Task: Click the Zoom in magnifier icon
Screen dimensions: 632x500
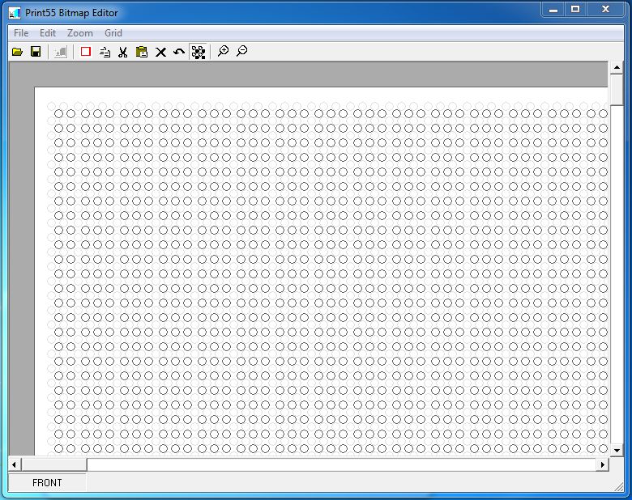Action: coord(224,52)
